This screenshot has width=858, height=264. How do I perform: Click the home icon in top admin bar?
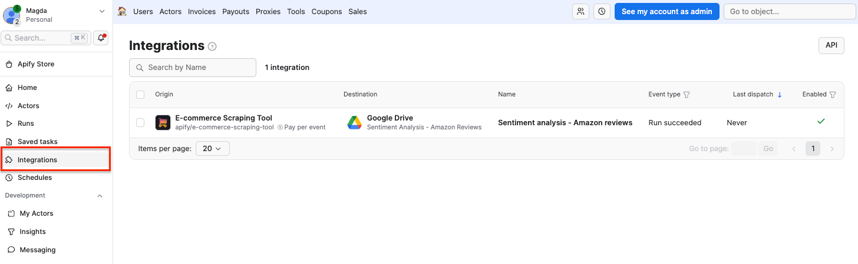pyautogui.click(x=122, y=11)
